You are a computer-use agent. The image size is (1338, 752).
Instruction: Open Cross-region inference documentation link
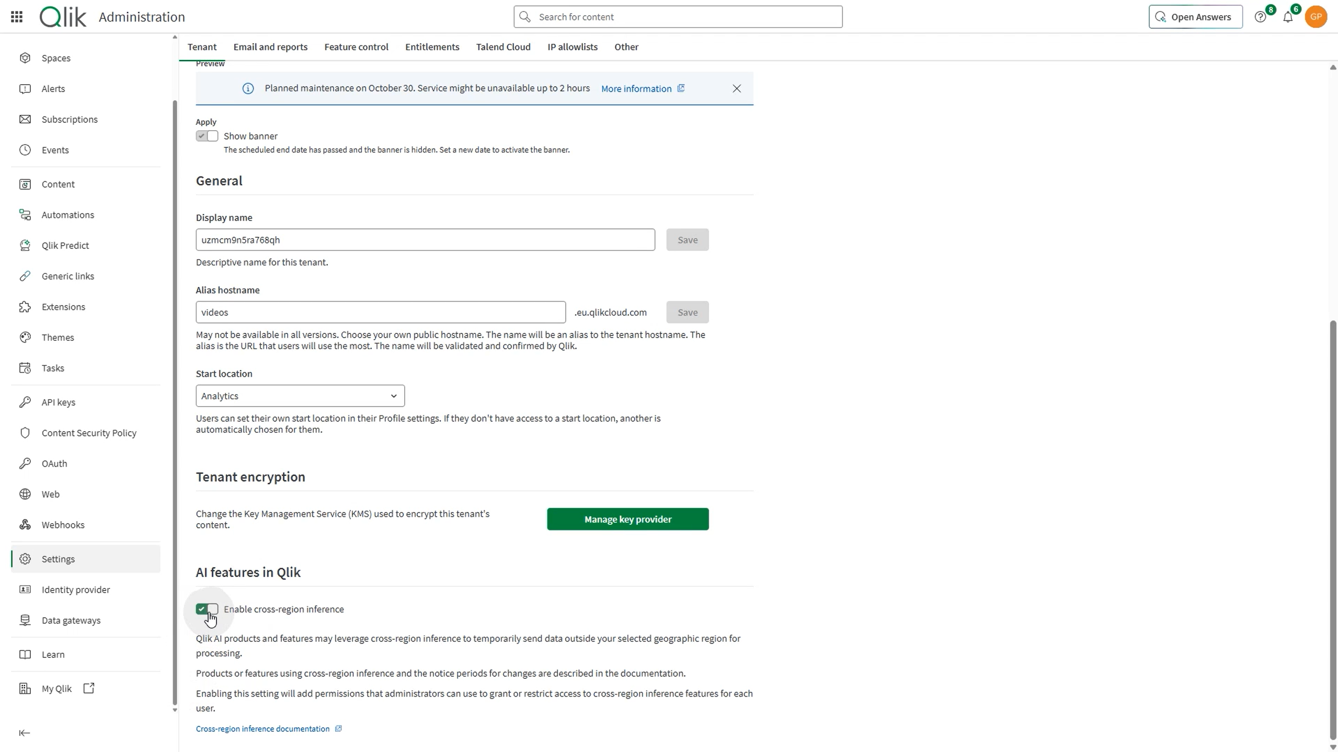pos(269,729)
